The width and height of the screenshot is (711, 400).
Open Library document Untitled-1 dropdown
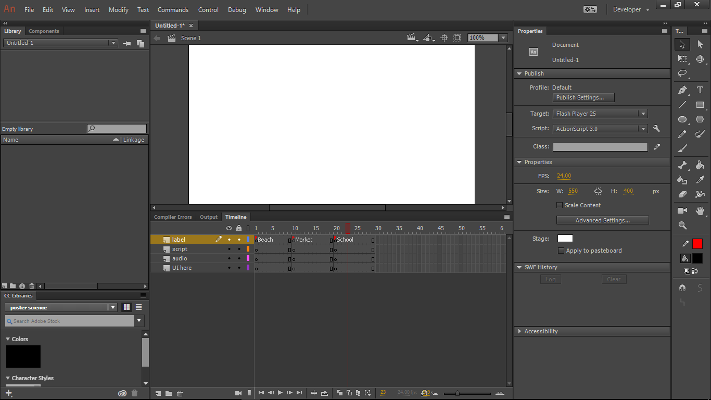point(61,43)
